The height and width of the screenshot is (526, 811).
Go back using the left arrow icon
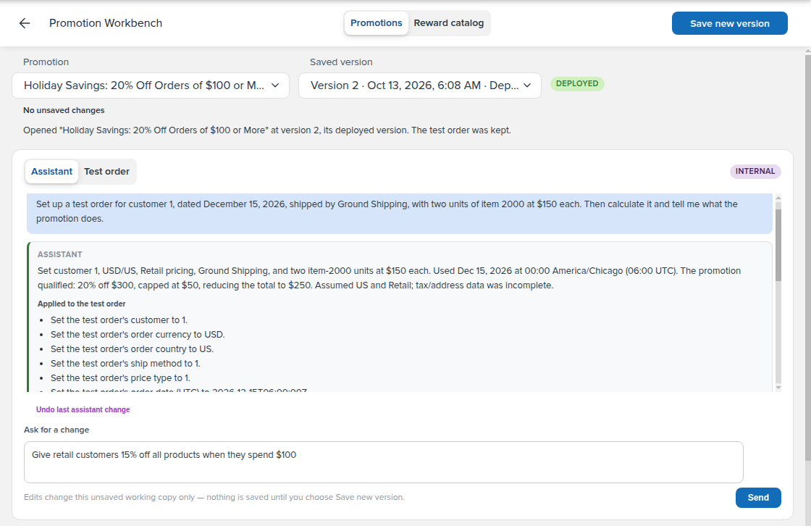25,23
